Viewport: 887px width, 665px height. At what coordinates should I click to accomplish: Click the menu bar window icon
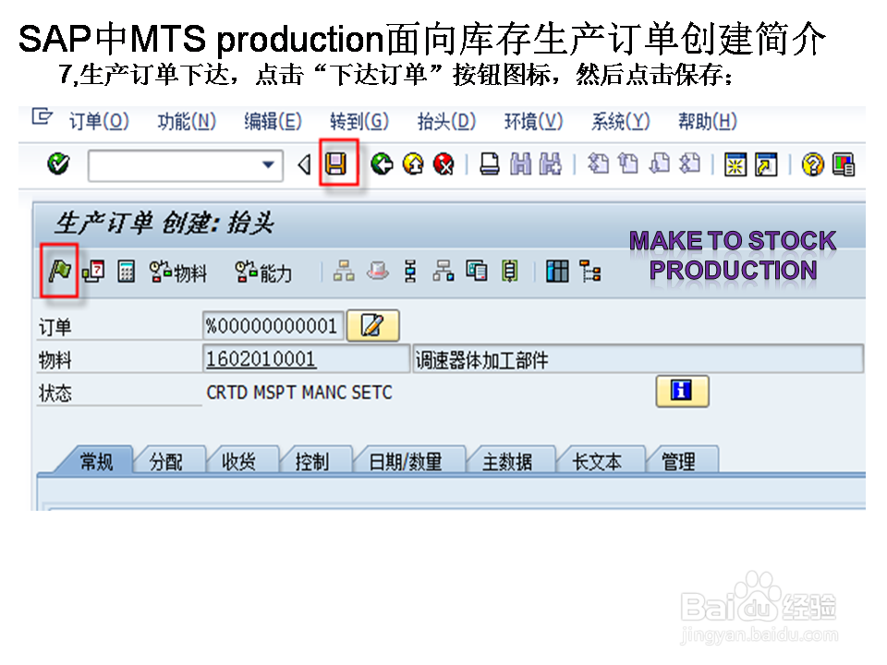(x=43, y=116)
